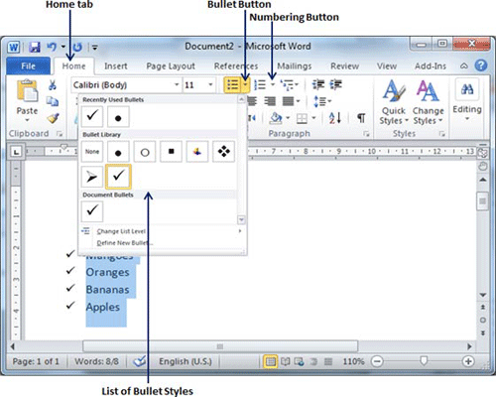Open the Numbering button dropdown arrow
Screen dimensions: 496x397
pos(273,84)
